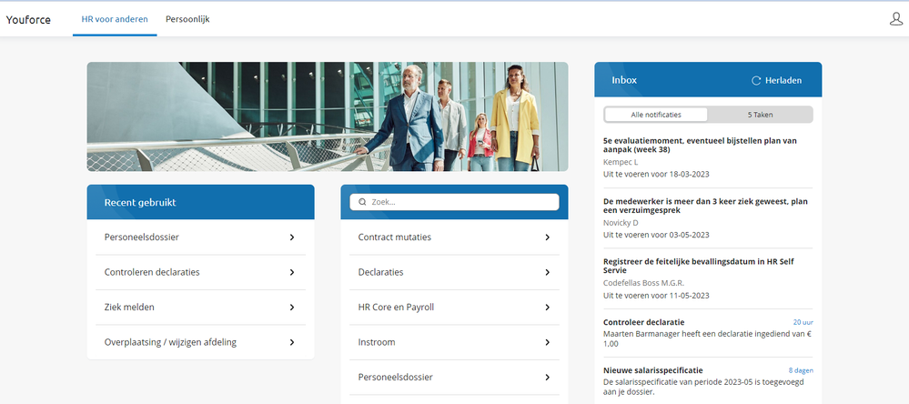This screenshot has width=909, height=404.
Task: Expand chevron beside HR Core en Payroll
Action: tap(547, 308)
